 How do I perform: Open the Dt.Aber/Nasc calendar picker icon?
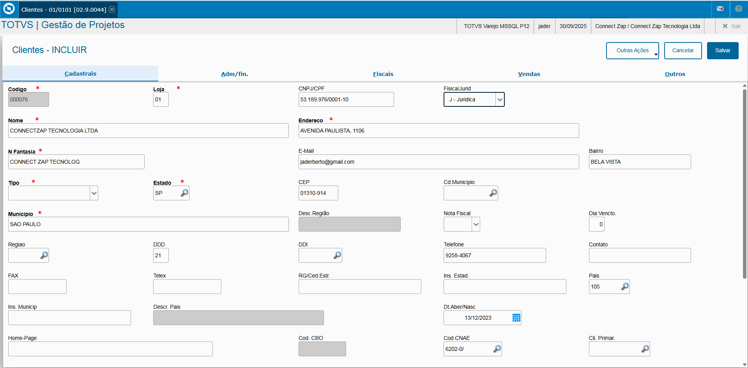click(516, 318)
